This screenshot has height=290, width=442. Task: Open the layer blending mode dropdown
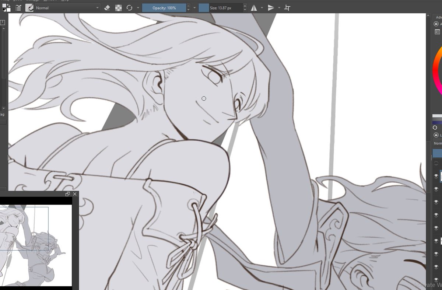click(438, 143)
